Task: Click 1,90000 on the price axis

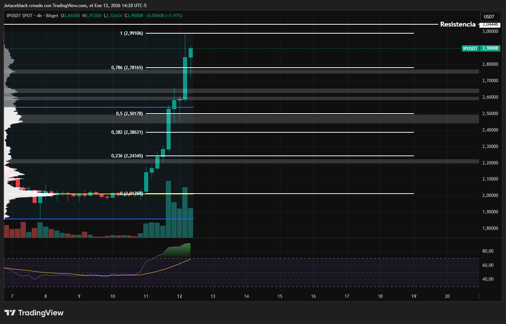Action: [490, 212]
